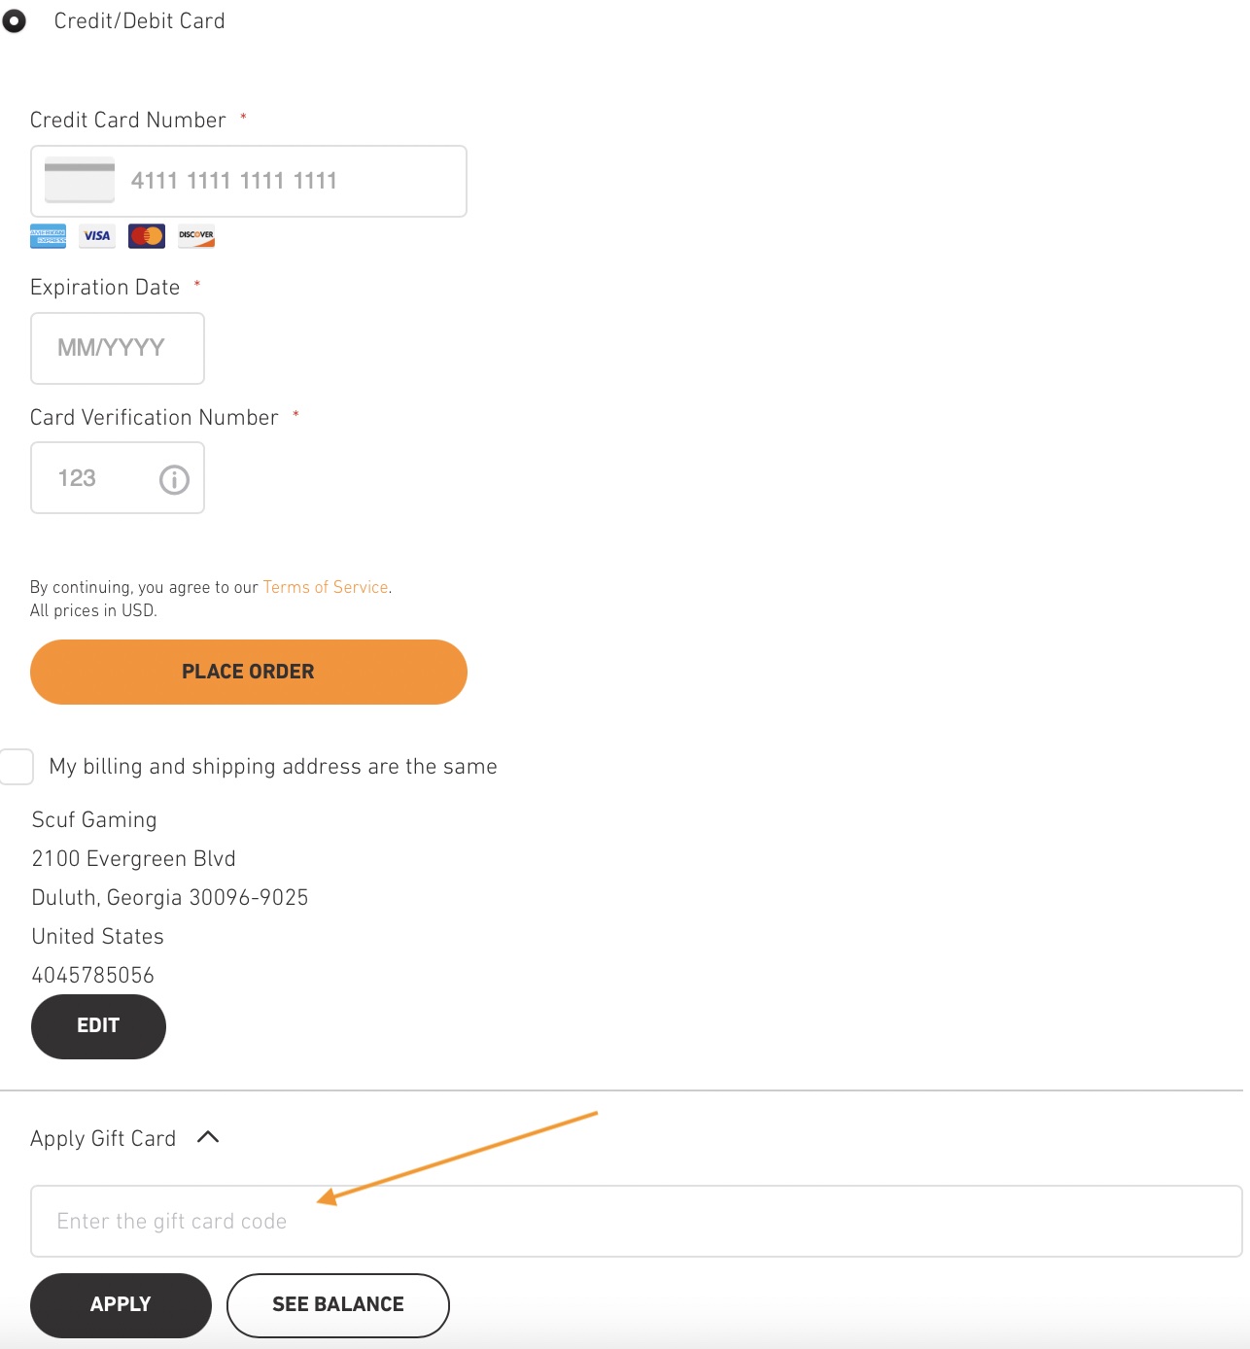
Task: Collapse the Apply Gift Card section
Action: [x=208, y=1137]
